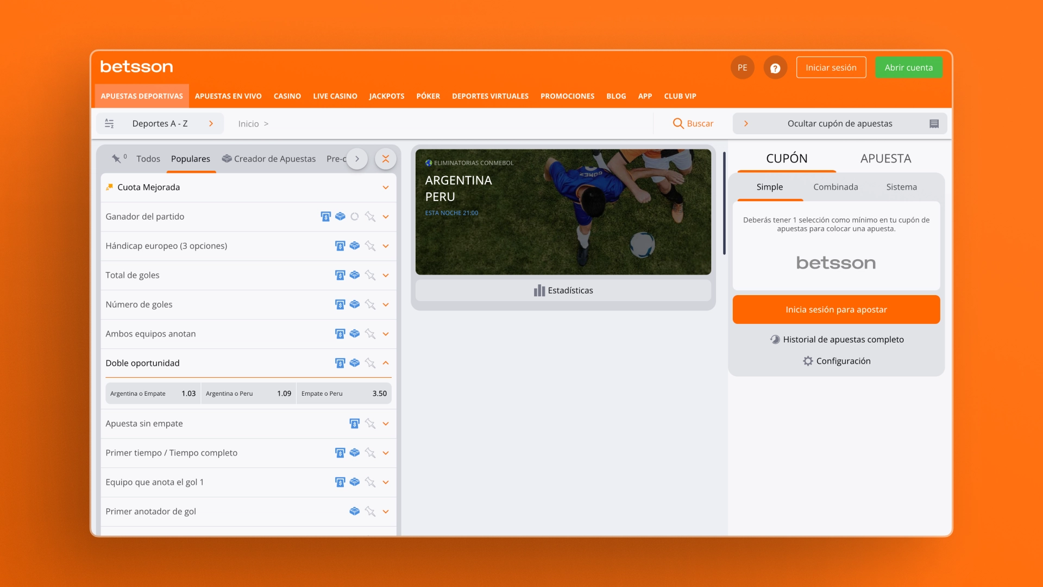Click cash-out icon in Número de goles row
The width and height of the screenshot is (1043, 587).
[340, 304]
